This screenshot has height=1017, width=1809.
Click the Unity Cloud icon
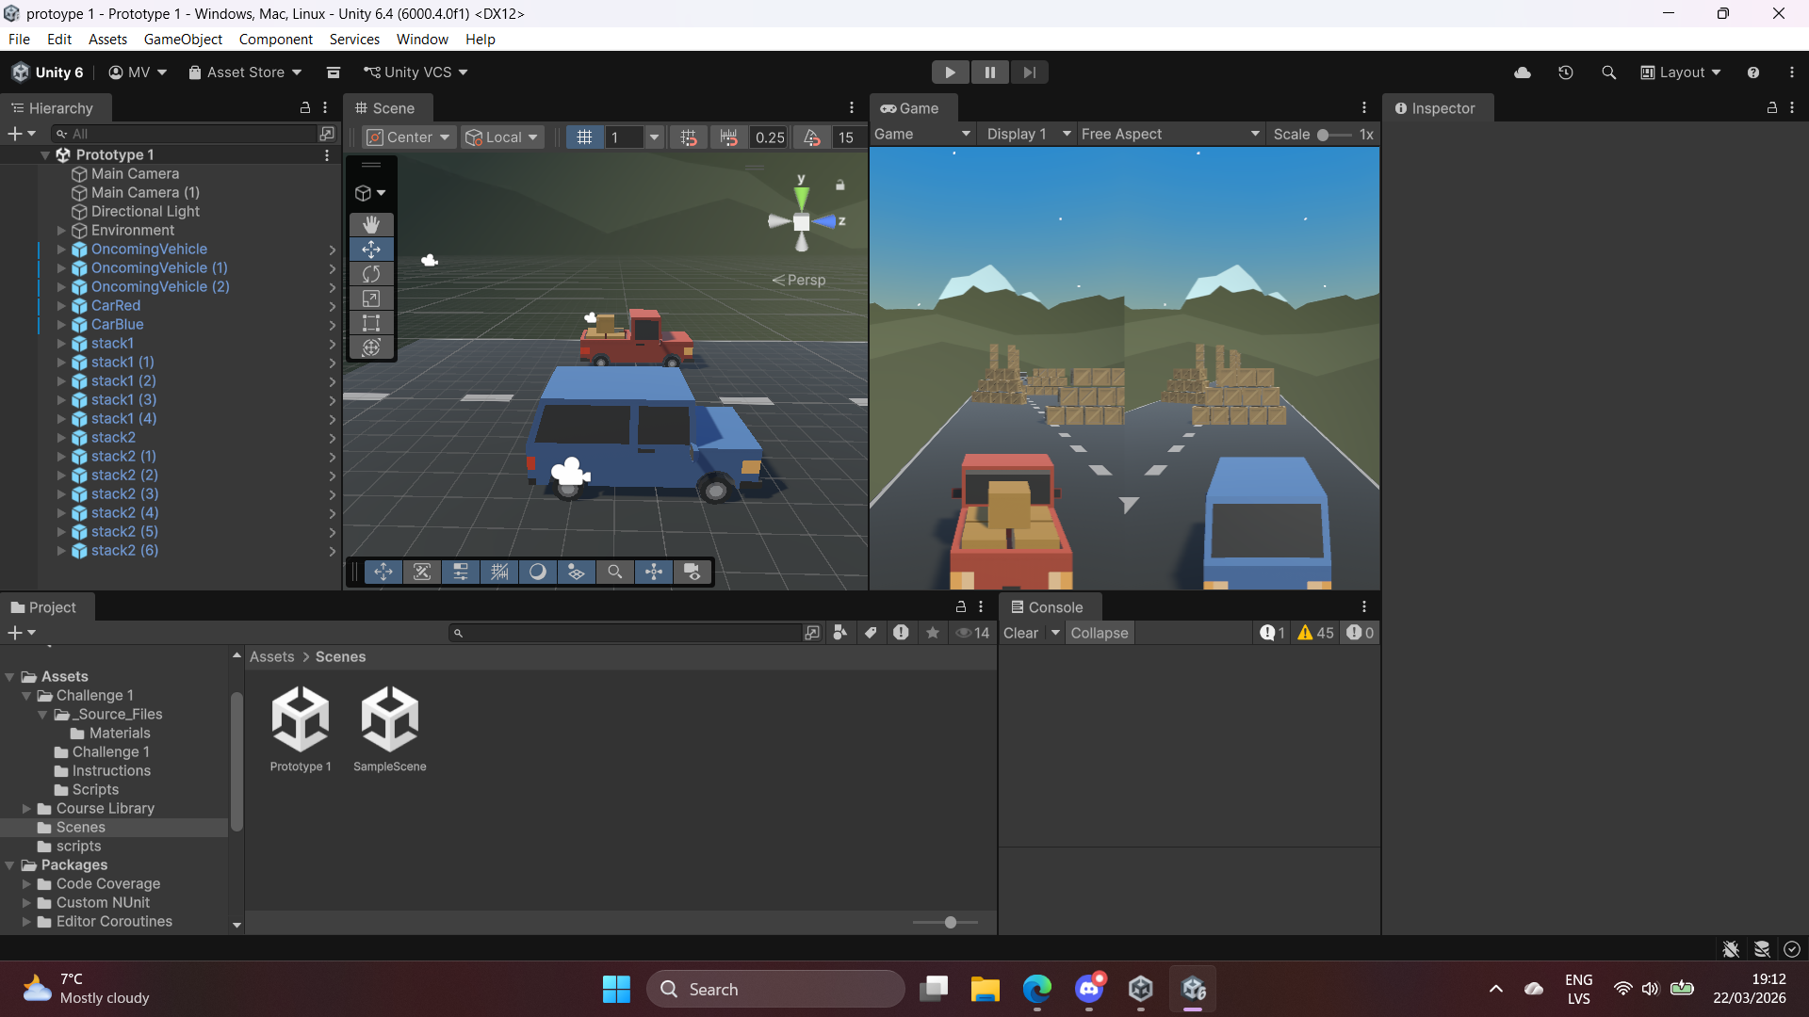click(x=1523, y=73)
